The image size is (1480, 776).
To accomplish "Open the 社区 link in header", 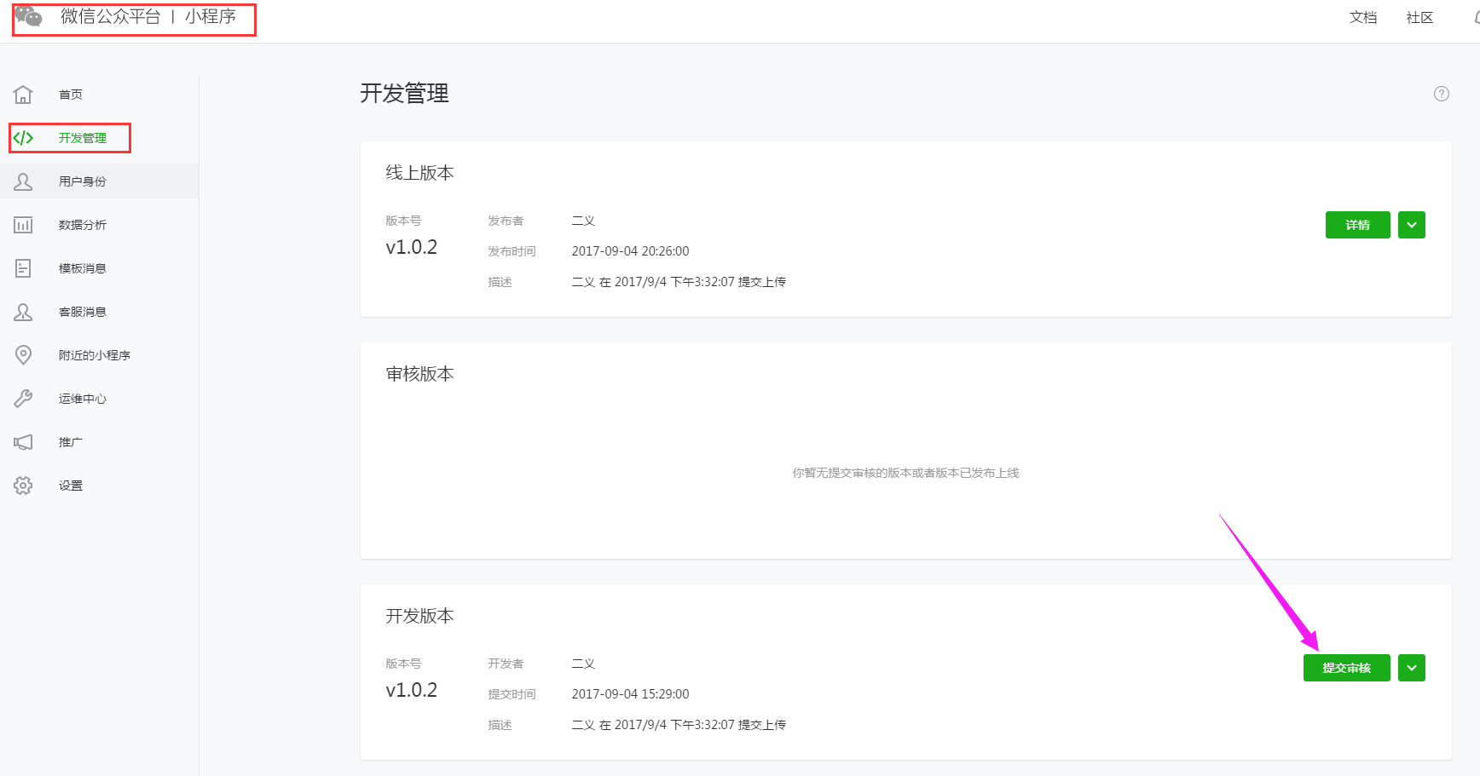I will [x=1419, y=17].
